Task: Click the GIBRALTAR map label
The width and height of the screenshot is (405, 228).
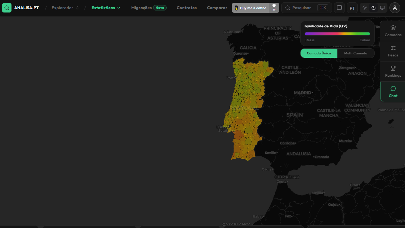Action: coord(287,177)
